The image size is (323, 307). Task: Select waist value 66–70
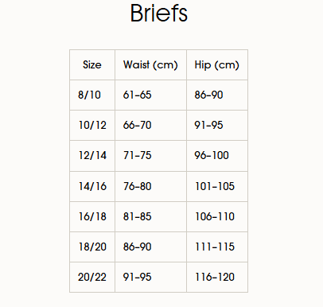[137, 125]
